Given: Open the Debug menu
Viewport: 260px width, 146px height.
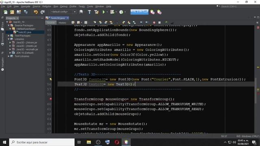Looking at the screenshot, I should 64,6.
